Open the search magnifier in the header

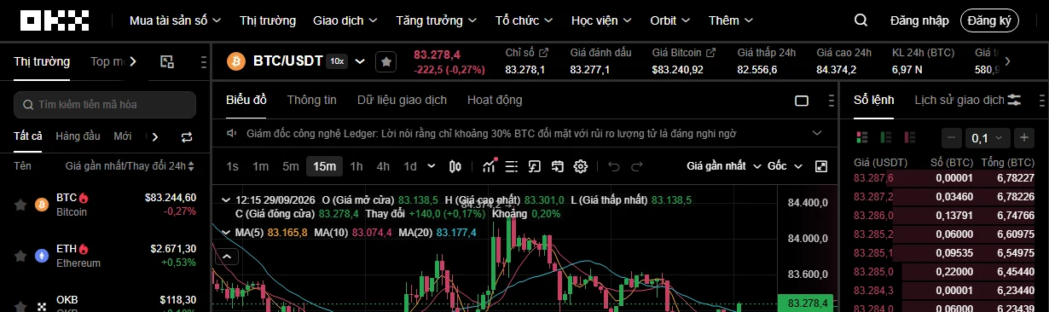[861, 20]
